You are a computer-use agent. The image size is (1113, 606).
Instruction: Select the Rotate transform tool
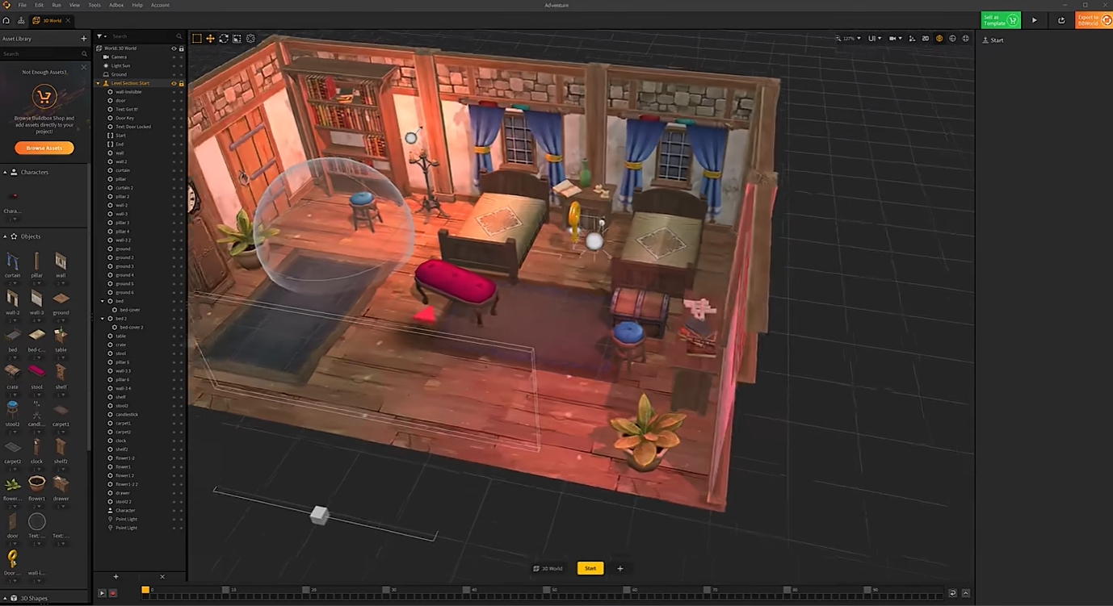pos(224,38)
